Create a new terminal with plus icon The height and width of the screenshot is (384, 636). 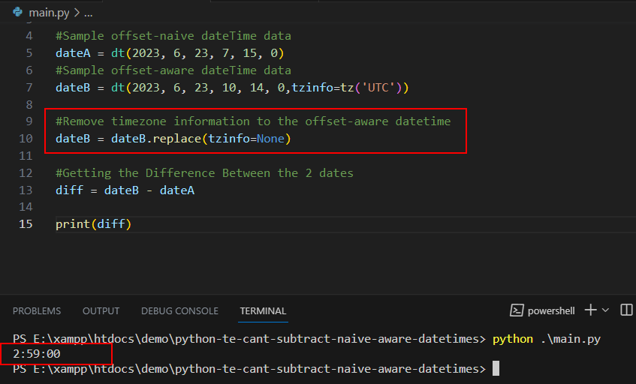[590, 310]
